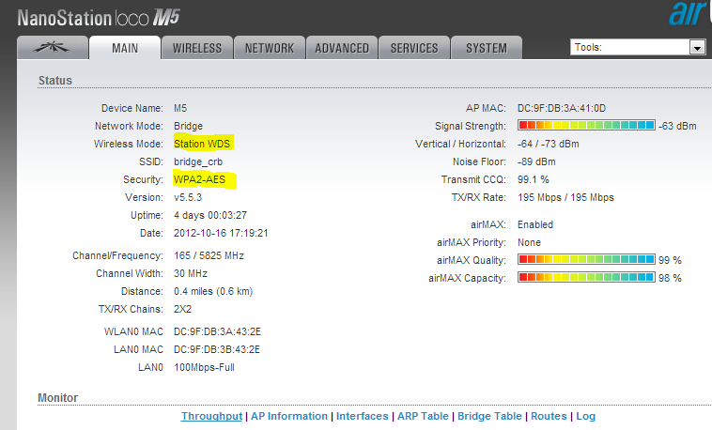Open the Routes link
This screenshot has width=712, height=430.
549,416
